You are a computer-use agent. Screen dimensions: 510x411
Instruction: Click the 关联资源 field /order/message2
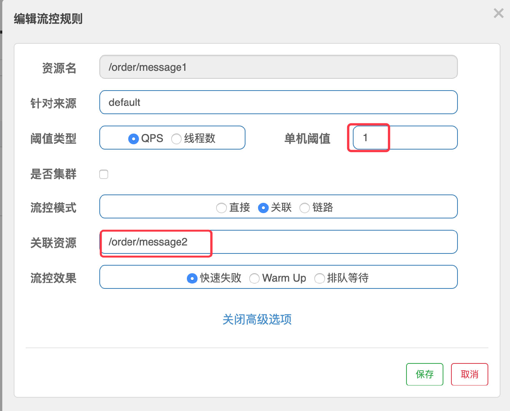point(278,242)
